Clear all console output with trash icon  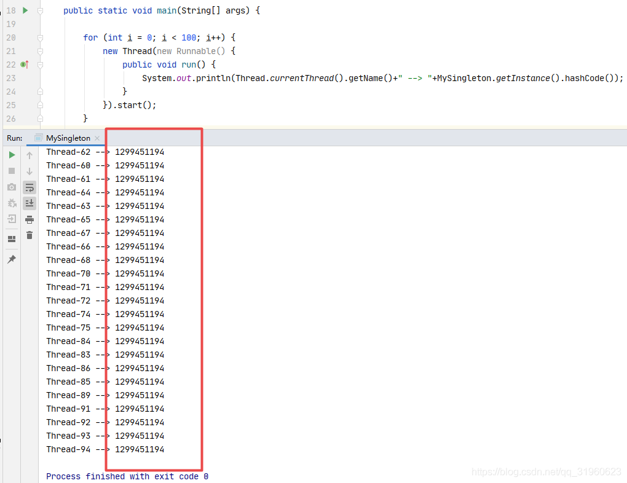(30, 235)
